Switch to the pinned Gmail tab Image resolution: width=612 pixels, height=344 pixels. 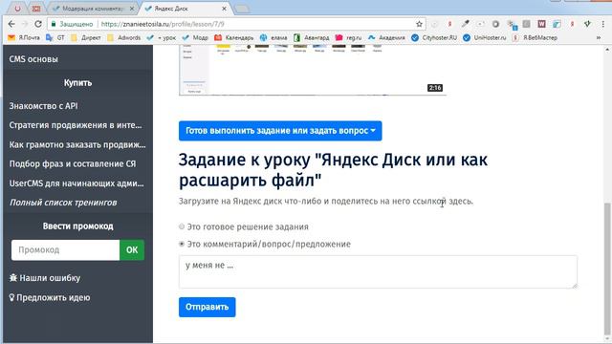[36, 9]
